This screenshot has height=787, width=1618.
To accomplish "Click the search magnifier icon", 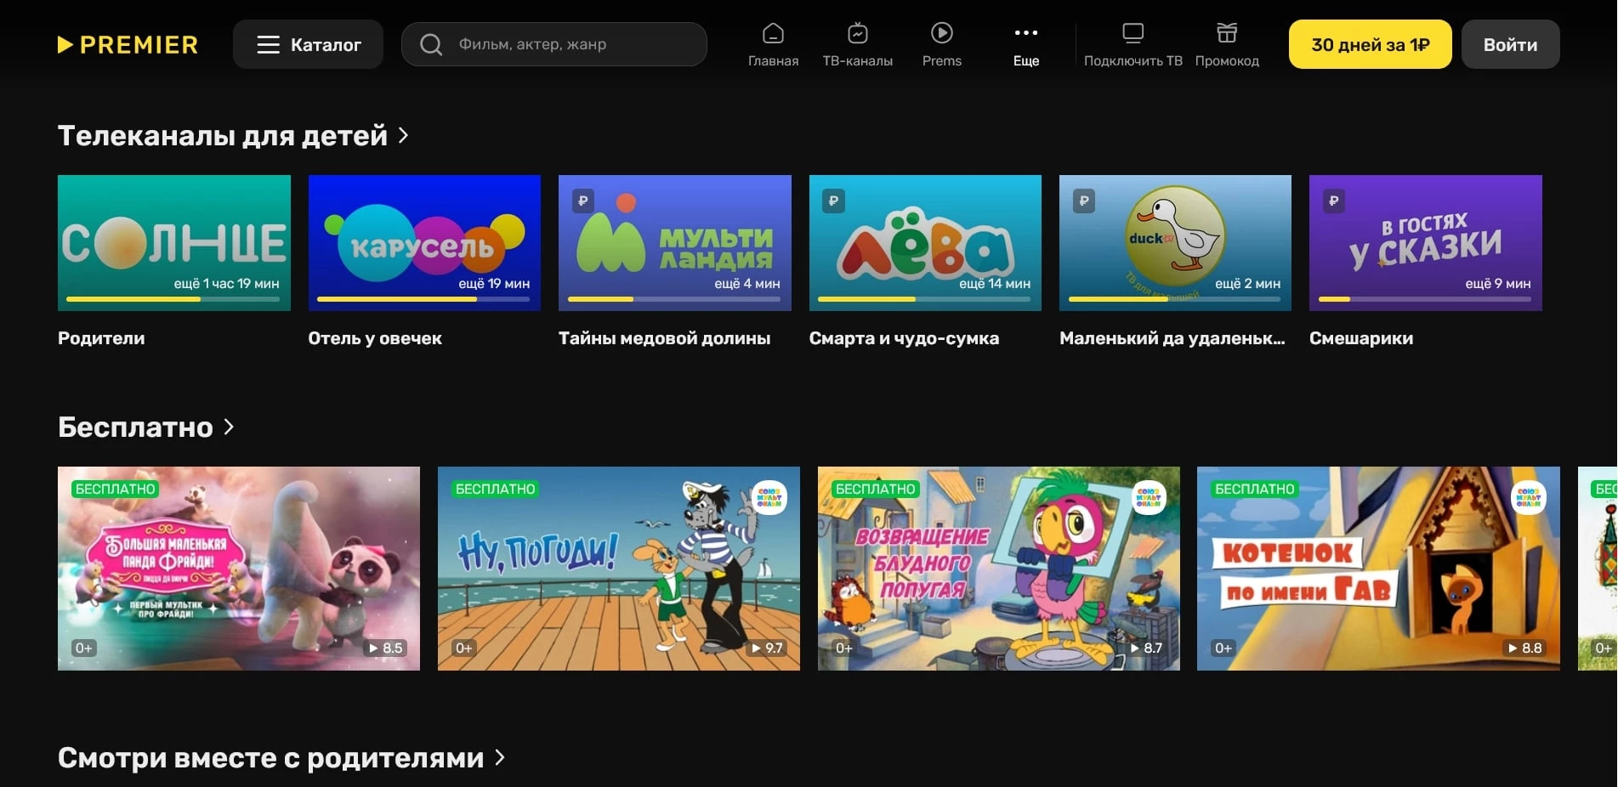I will pyautogui.click(x=431, y=44).
